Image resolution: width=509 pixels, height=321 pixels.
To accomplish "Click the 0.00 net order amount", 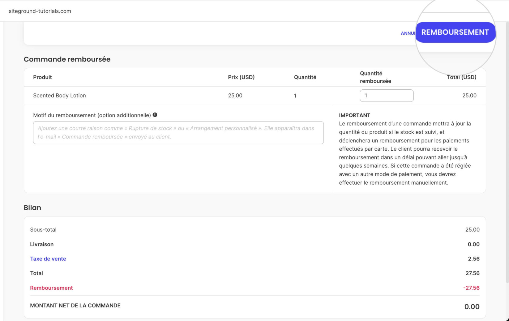I will pyautogui.click(x=472, y=307).
